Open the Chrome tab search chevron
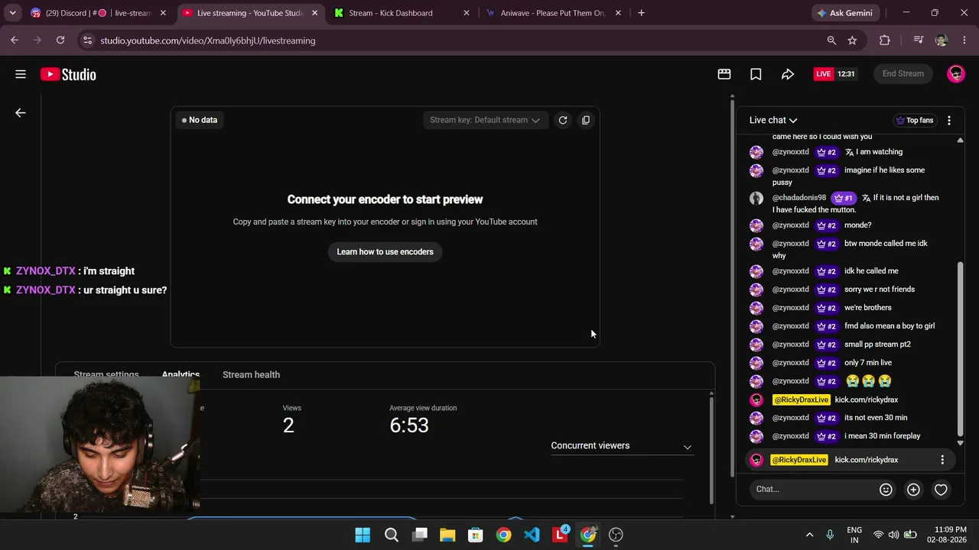This screenshot has height=550, width=979. coord(12,13)
